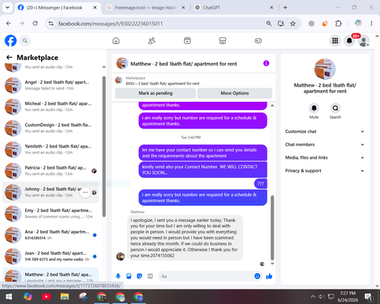380x304 pixels.
Task: Open the browser Extensions puzzle icon
Action: pyautogui.click(x=338, y=24)
